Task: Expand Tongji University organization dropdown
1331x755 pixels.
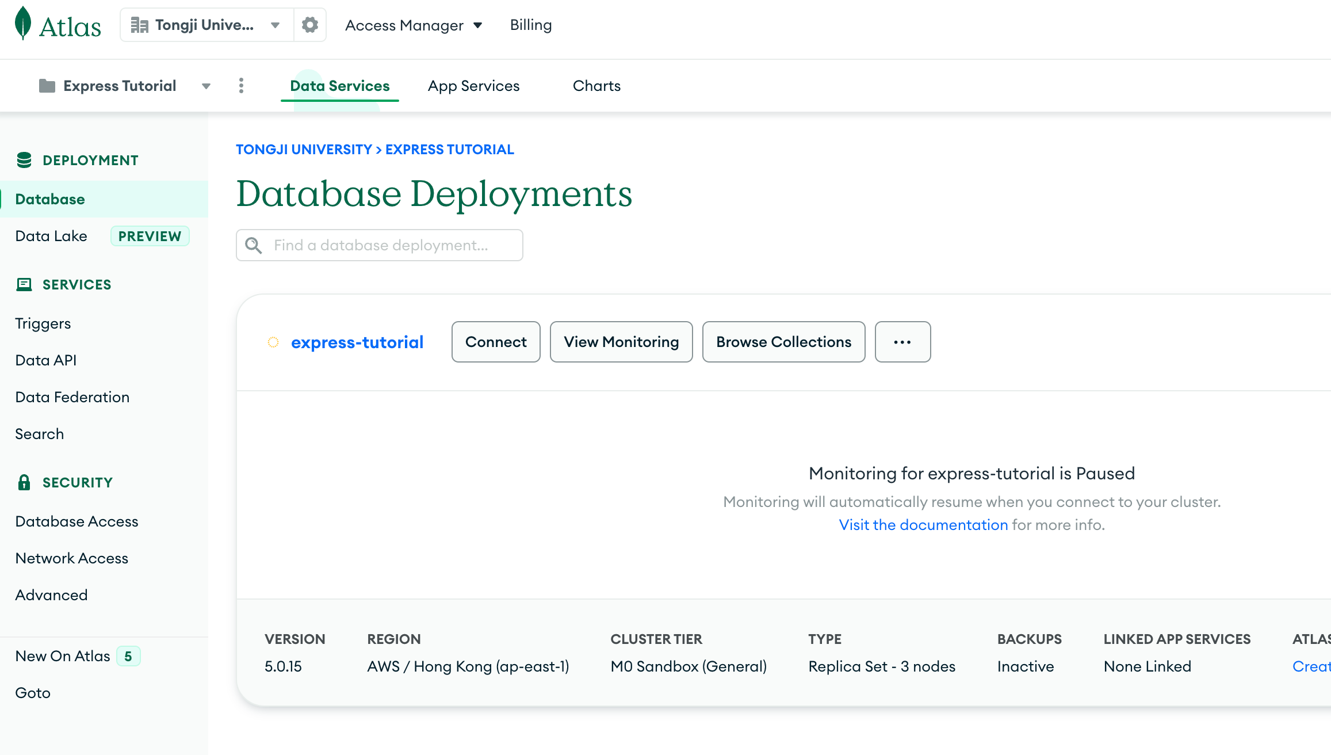Action: pos(276,25)
